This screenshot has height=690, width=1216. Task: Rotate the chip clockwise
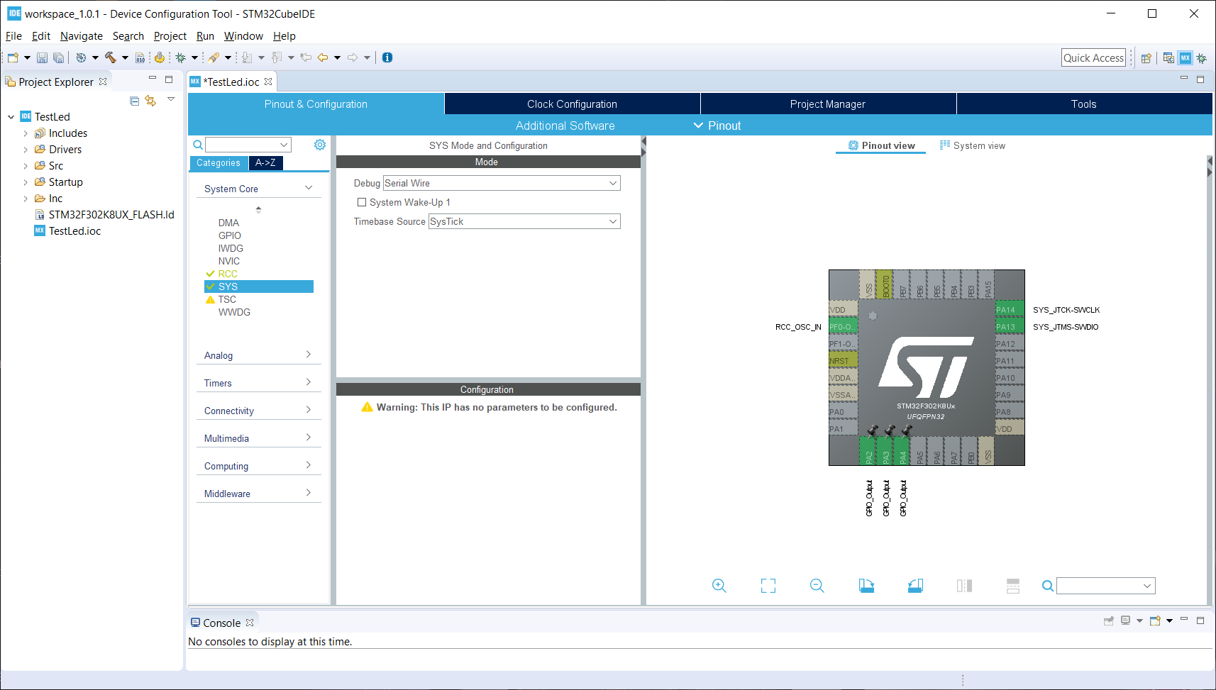pyautogui.click(x=866, y=586)
